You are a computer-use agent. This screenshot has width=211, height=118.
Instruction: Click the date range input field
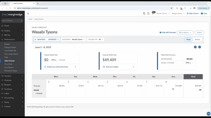47,40
